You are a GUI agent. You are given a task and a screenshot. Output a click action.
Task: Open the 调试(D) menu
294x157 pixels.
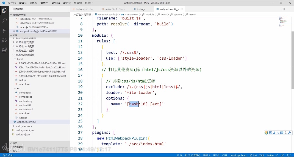tap(67, 3)
